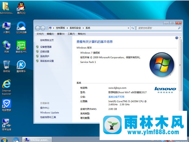Viewport: 189px width, 142px height.
Task: Open Internet Explorer desktop icon
Action: [x=6, y=87]
